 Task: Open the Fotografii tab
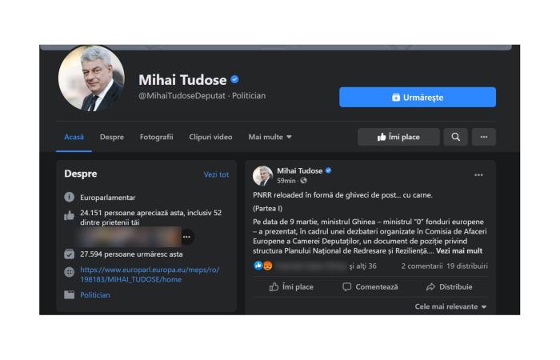coord(156,137)
